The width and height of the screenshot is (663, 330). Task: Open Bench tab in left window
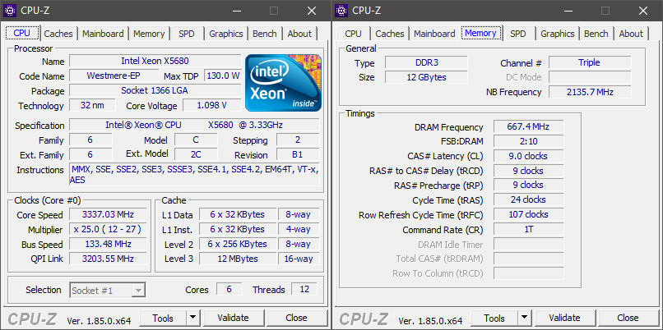click(265, 34)
